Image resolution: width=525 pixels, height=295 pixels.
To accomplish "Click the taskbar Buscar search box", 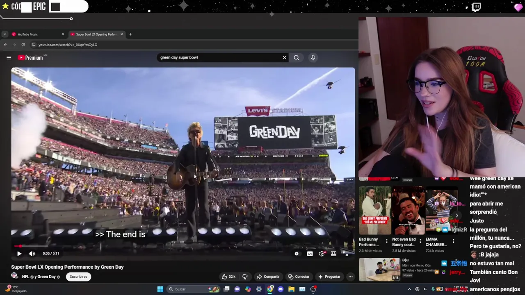I will pos(194,289).
